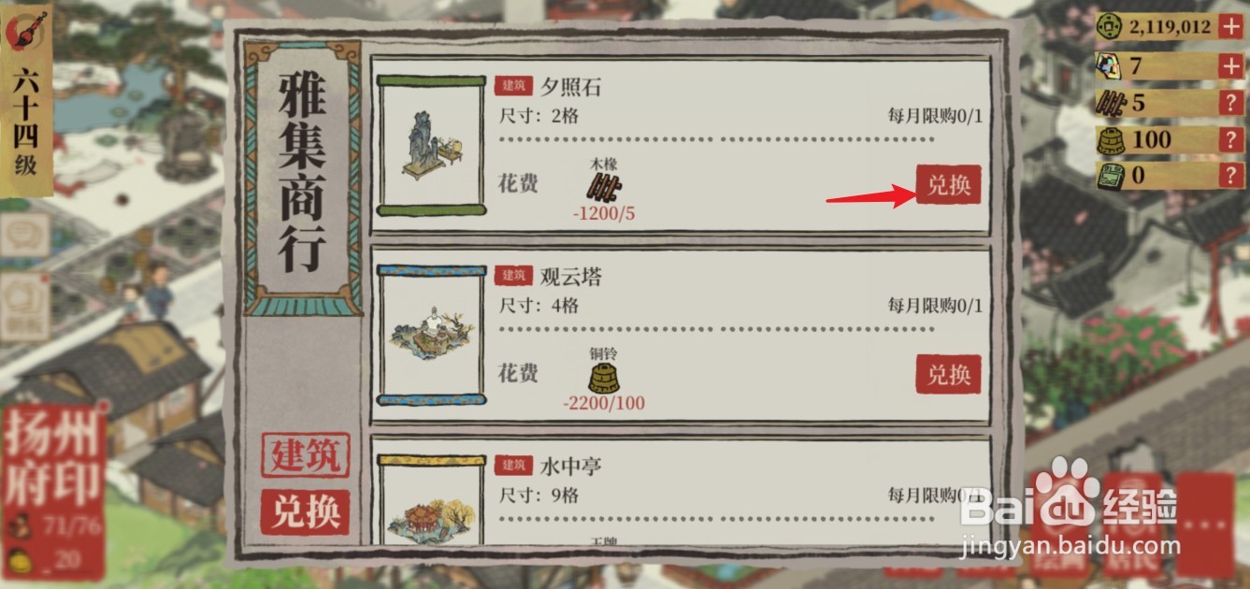
Task: Click the 铜铃 bell cost icon
Action: click(604, 378)
